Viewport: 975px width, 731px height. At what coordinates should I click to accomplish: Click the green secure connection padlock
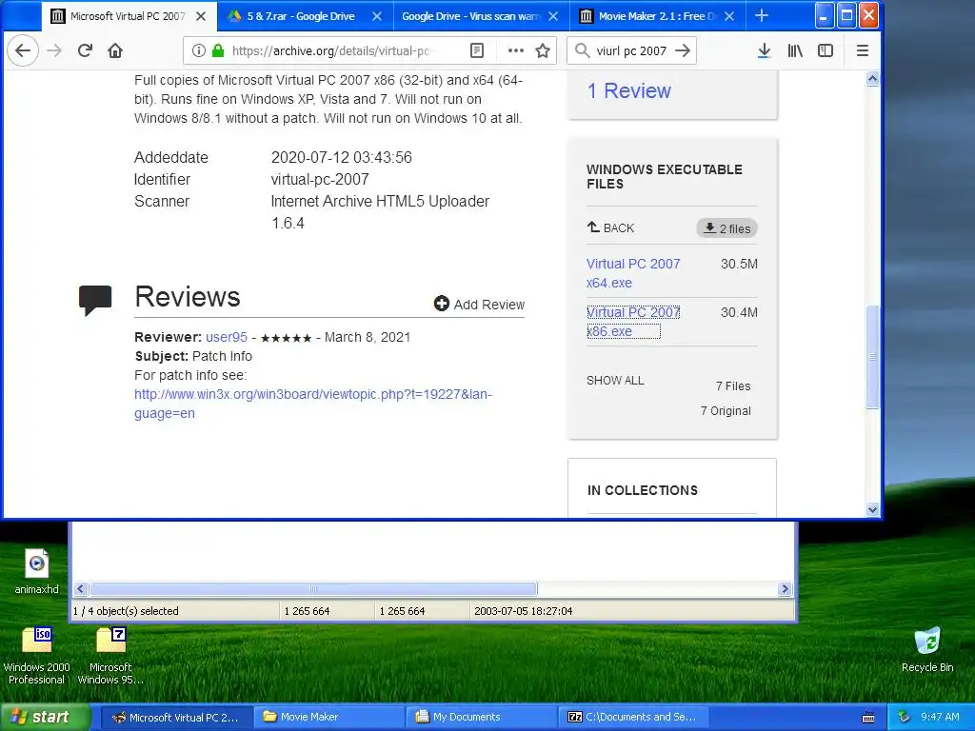click(218, 50)
